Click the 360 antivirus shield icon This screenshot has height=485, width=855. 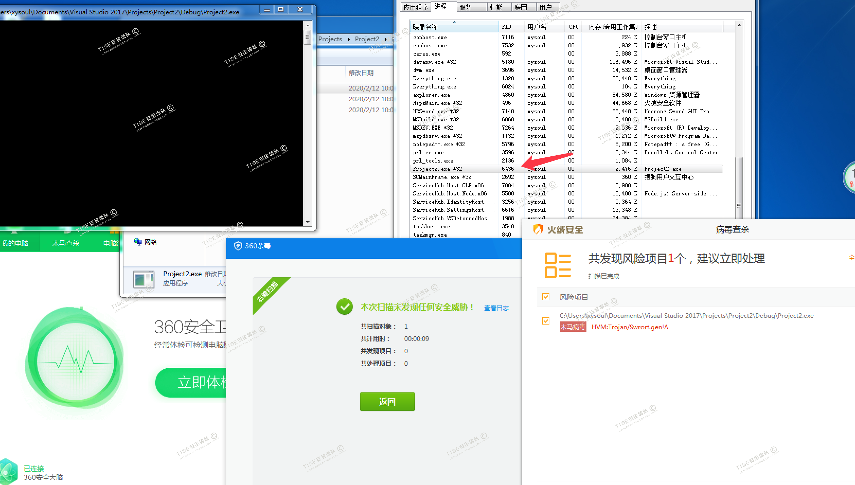point(238,246)
